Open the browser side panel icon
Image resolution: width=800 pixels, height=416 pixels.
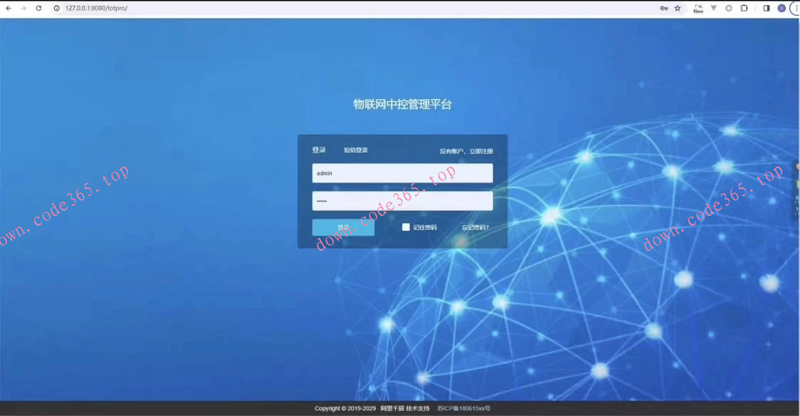tap(767, 8)
